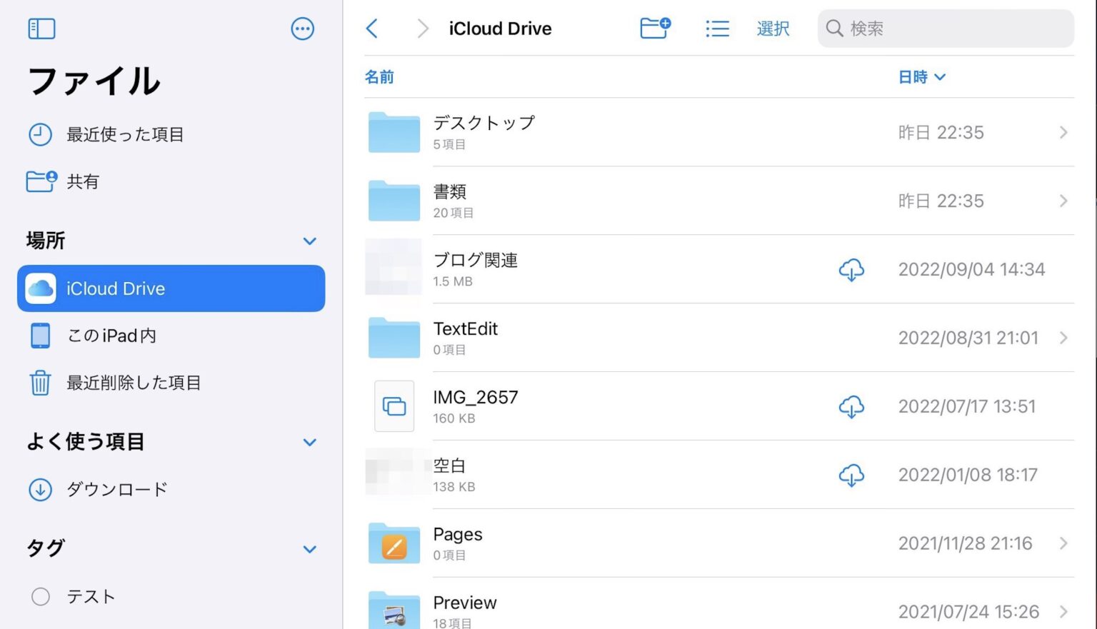Image resolution: width=1097 pixels, height=629 pixels.
Task: Click the TextEdit folder name
Action: pos(466,328)
